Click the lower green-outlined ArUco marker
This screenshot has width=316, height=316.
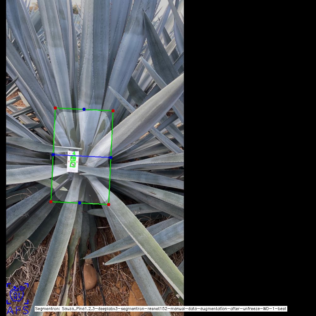coord(73,165)
